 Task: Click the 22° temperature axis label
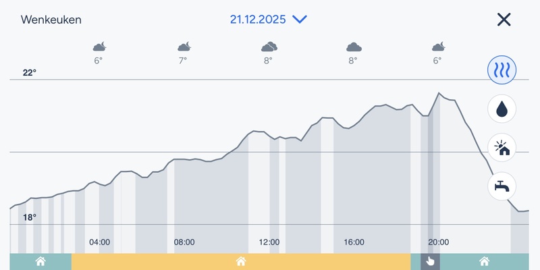pyautogui.click(x=30, y=72)
